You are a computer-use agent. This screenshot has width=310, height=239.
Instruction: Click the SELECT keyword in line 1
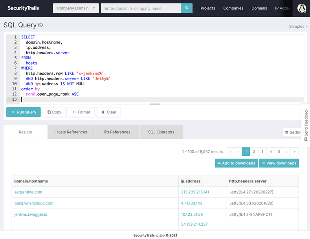click(28, 37)
